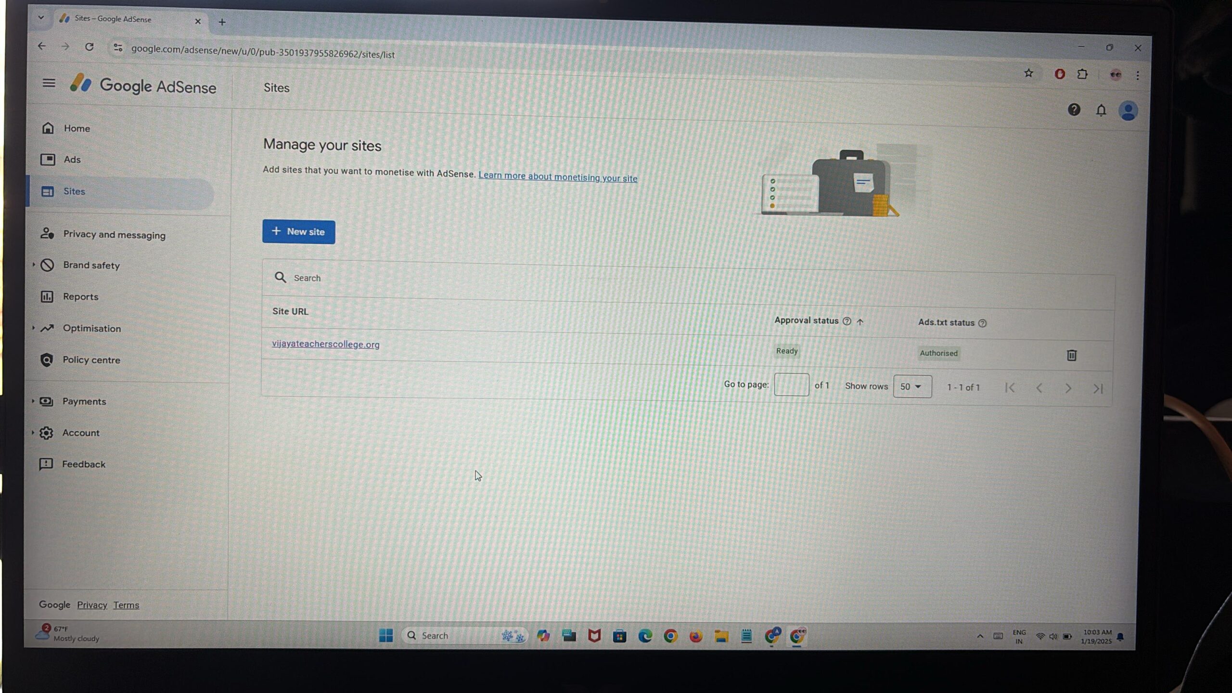Go to previous page of table

[x=1039, y=388]
